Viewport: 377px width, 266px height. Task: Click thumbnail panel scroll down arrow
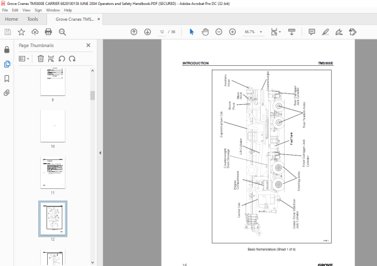tap(92, 262)
